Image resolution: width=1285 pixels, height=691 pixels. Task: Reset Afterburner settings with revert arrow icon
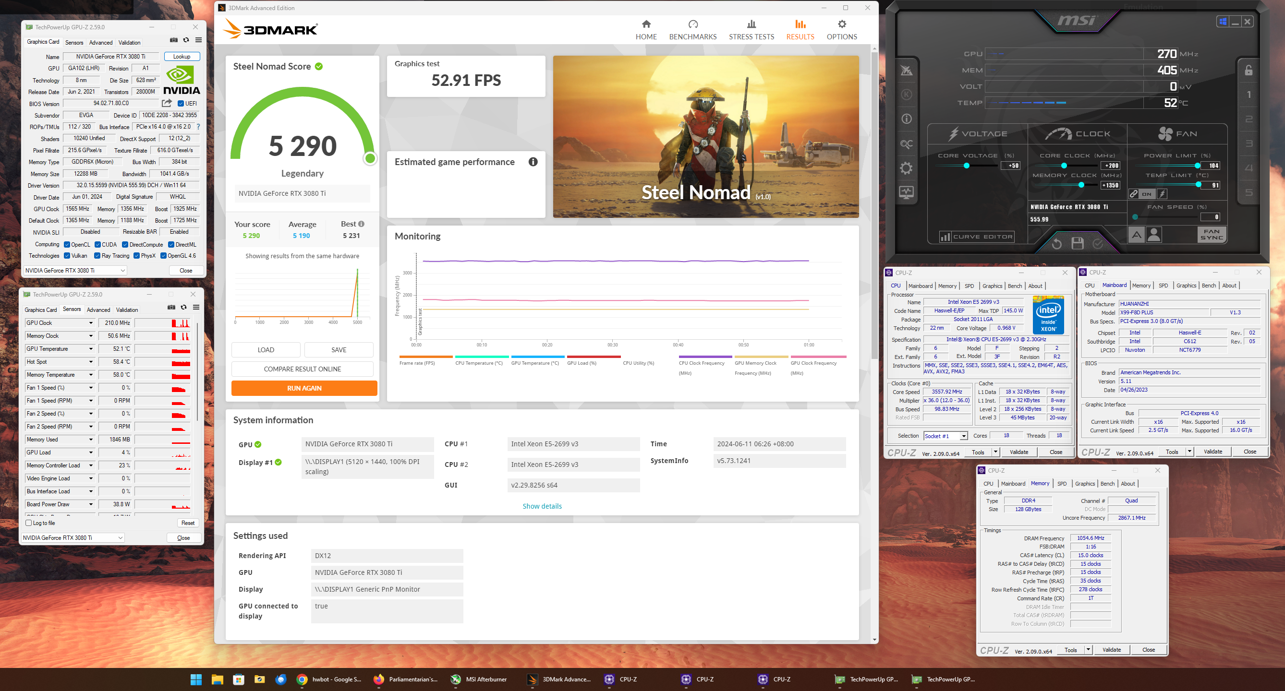[1056, 244]
